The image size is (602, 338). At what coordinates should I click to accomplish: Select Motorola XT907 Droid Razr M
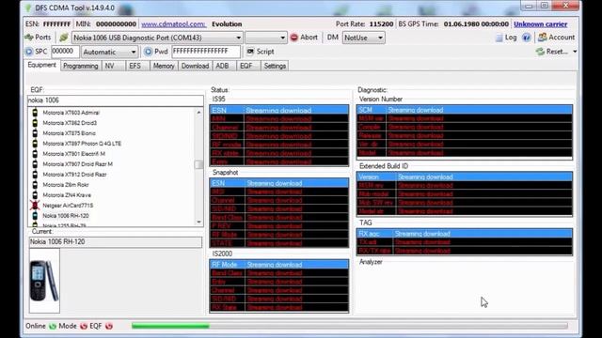point(77,164)
